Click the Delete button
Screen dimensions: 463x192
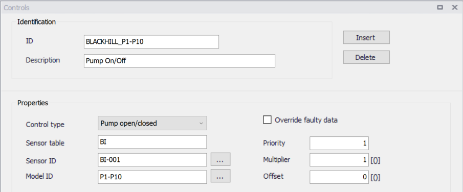click(x=366, y=57)
